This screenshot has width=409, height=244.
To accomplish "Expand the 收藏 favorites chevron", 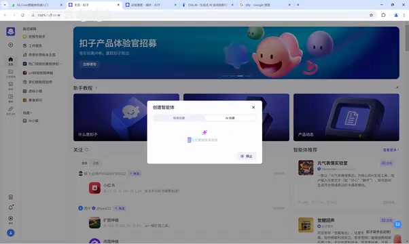I will (31, 113).
